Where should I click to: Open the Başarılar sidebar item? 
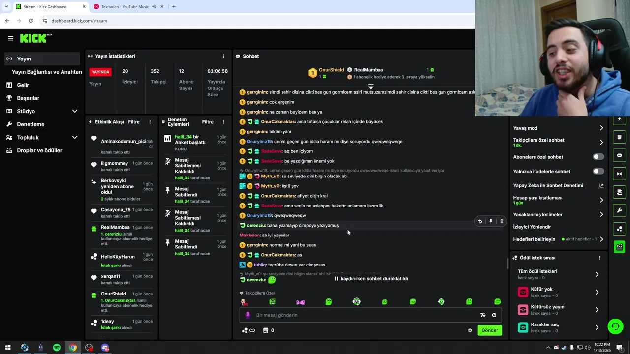41,98
